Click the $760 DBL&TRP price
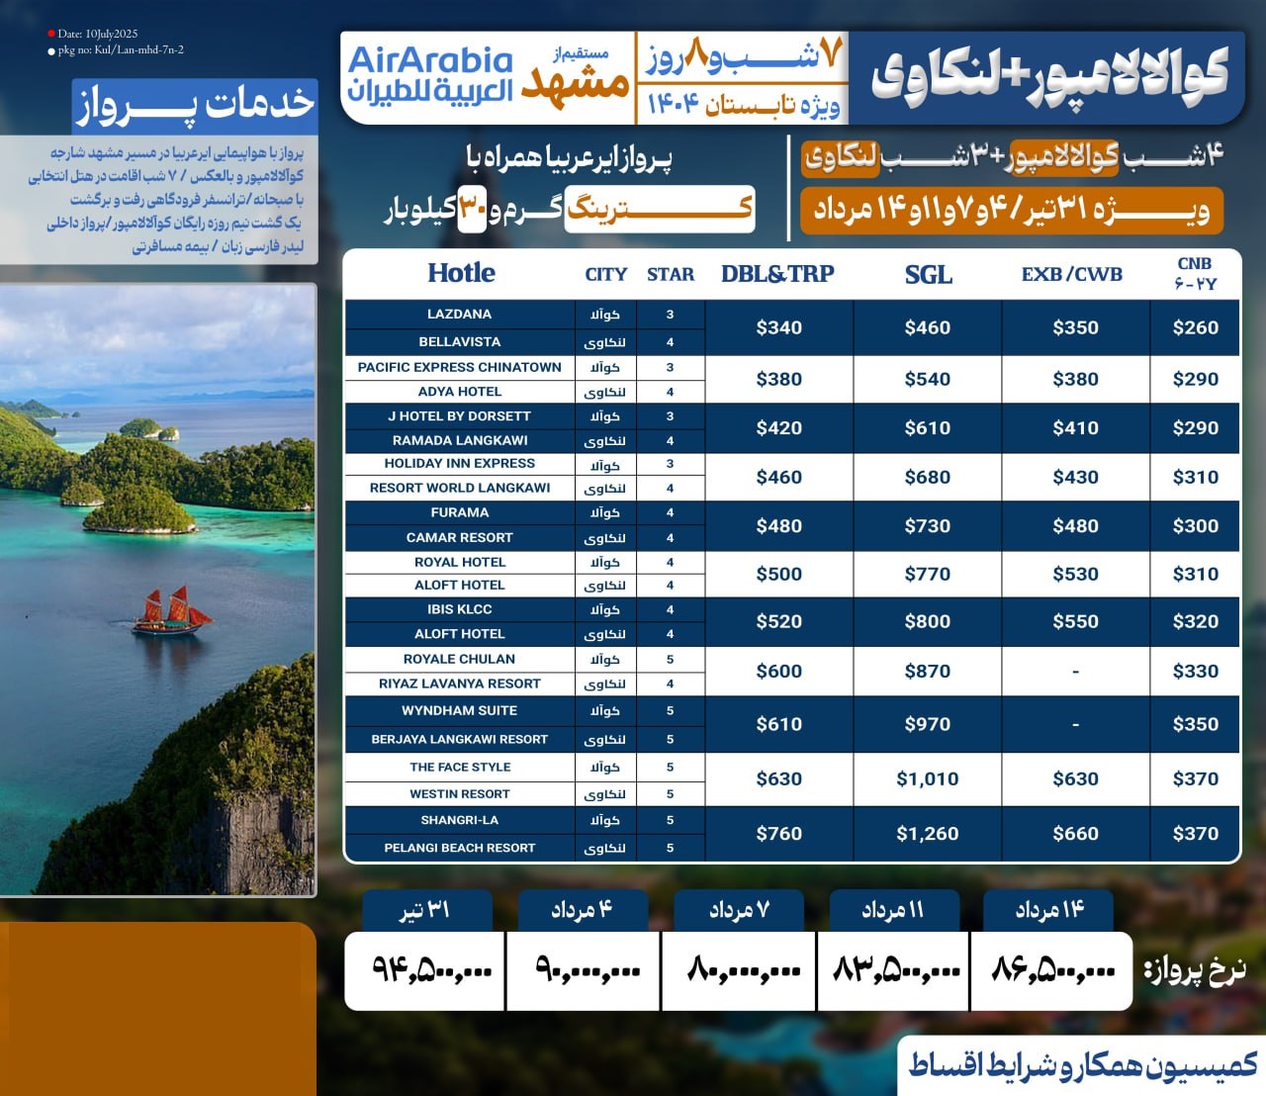 (779, 834)
